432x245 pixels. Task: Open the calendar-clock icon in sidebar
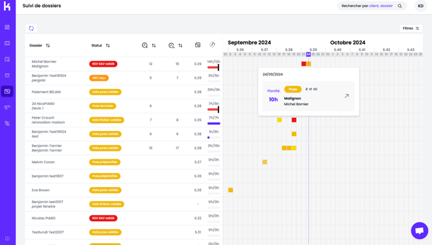[7, 59]
